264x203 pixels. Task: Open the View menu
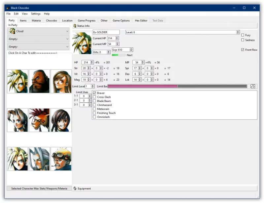pyautogui.click(x=25, y=14)
